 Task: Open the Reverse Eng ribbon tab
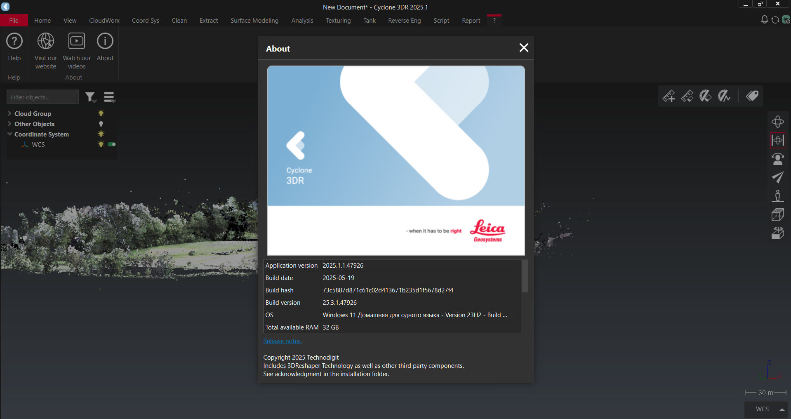[x=404, y=20]
